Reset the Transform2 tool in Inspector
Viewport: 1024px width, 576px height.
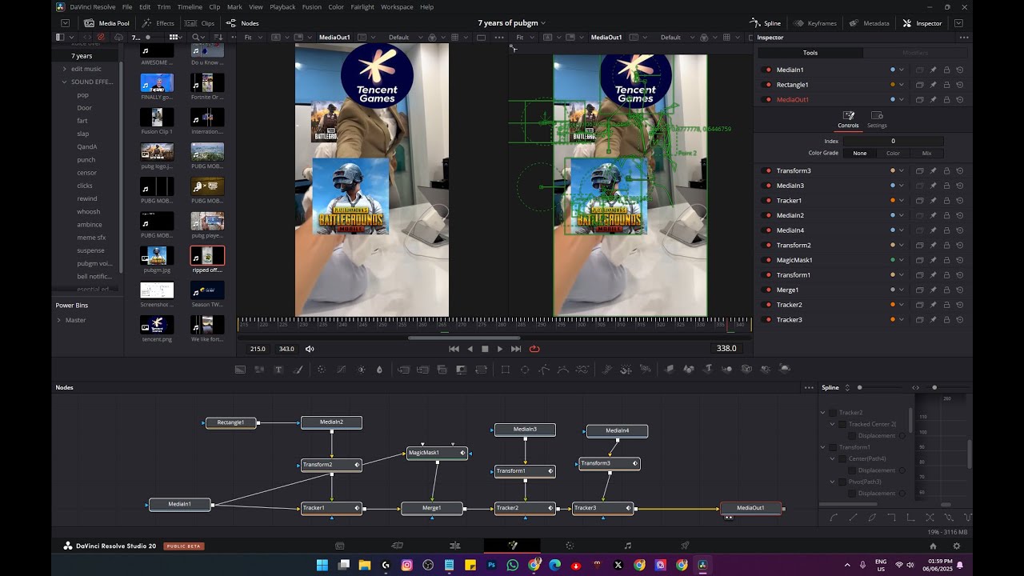(x=959, y=245)
